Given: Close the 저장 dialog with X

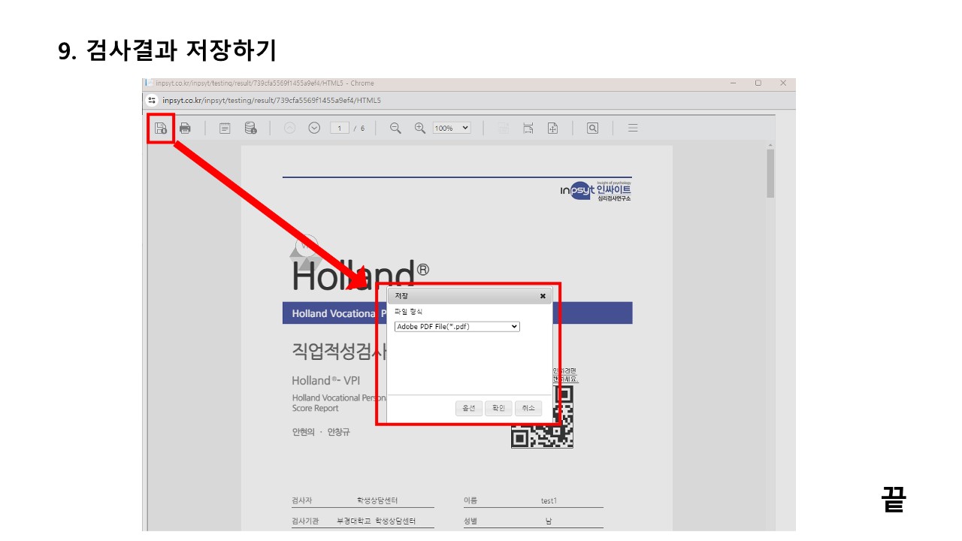Looking at the screenshot, I should click(x=543, y=296).
